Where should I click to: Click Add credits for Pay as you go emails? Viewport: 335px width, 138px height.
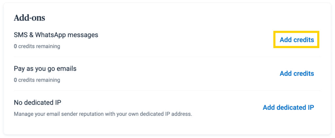point(297,74)
